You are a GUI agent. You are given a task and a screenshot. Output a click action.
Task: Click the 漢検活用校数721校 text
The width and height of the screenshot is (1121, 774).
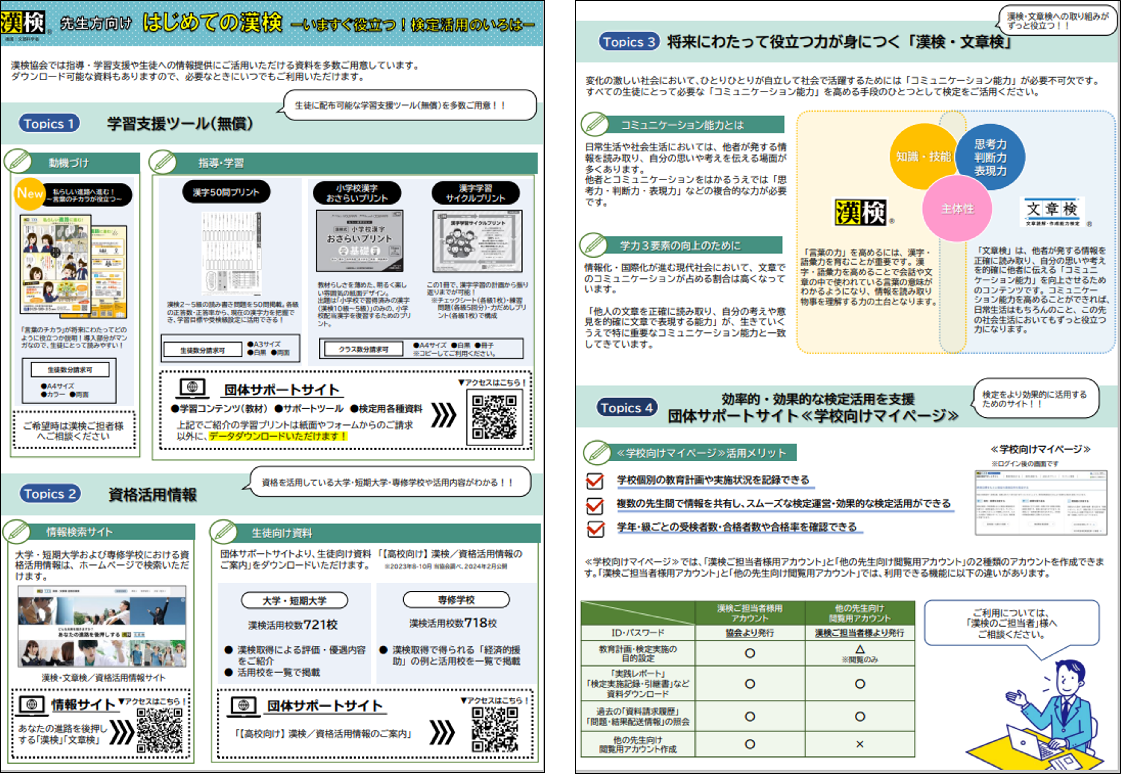coord(292,625)
